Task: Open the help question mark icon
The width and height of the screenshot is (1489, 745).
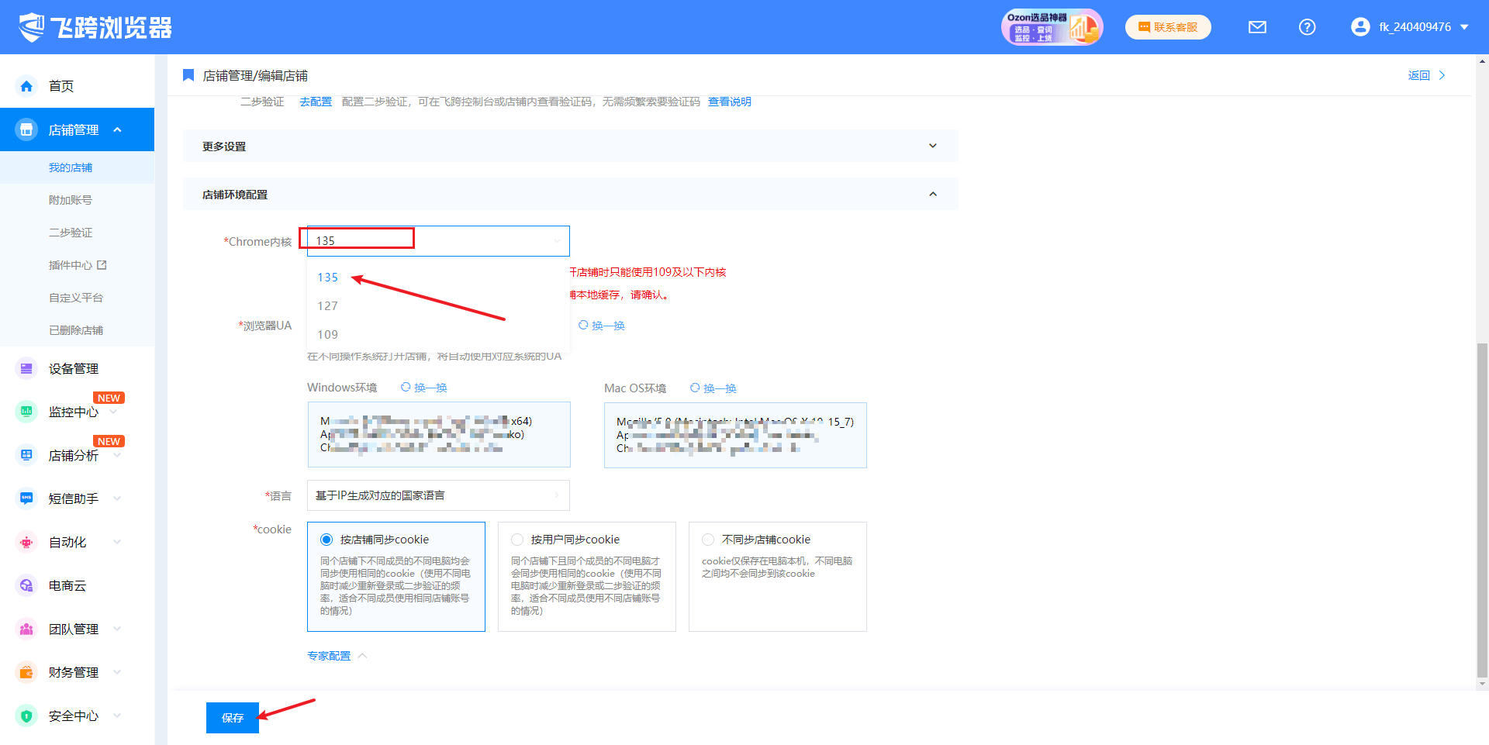Action: (x=1307, y=27)
